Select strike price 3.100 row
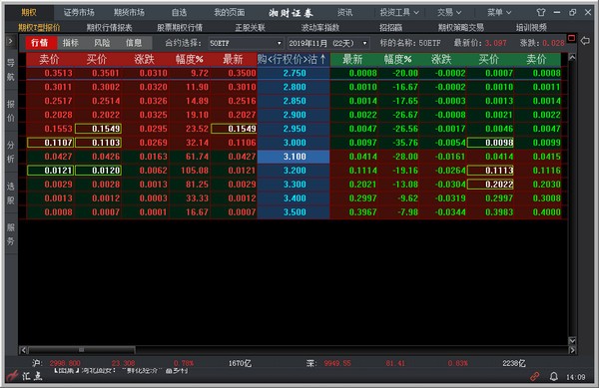 pos(294,157)
